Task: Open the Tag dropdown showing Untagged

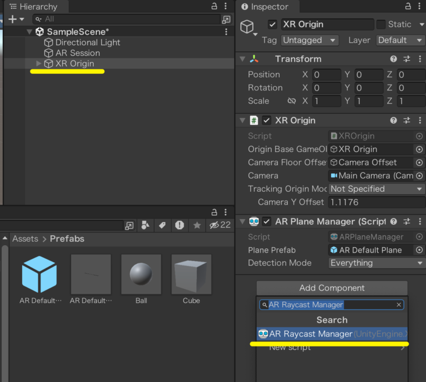Action: [x=309, y=40]
